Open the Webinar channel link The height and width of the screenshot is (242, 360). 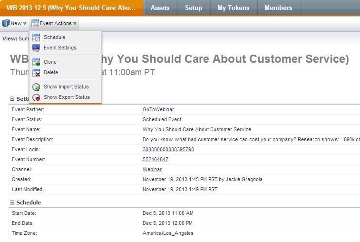[x=152, y=169]
